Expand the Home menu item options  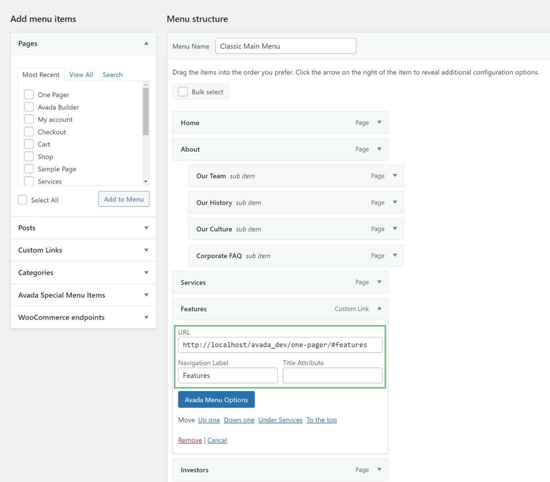click(379, 122)
